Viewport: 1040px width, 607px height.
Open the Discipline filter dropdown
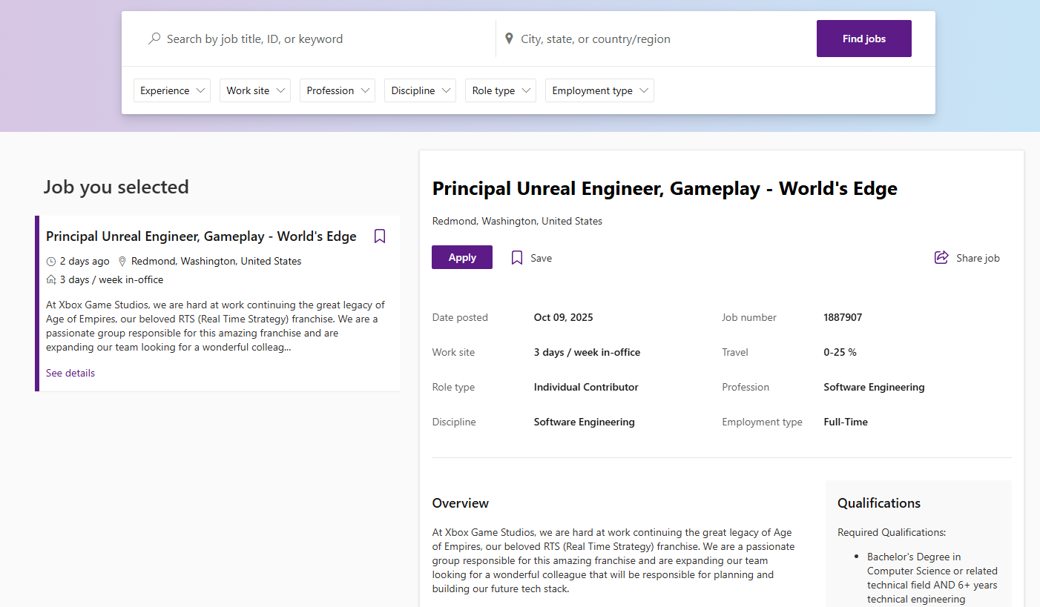coord(420,90)
